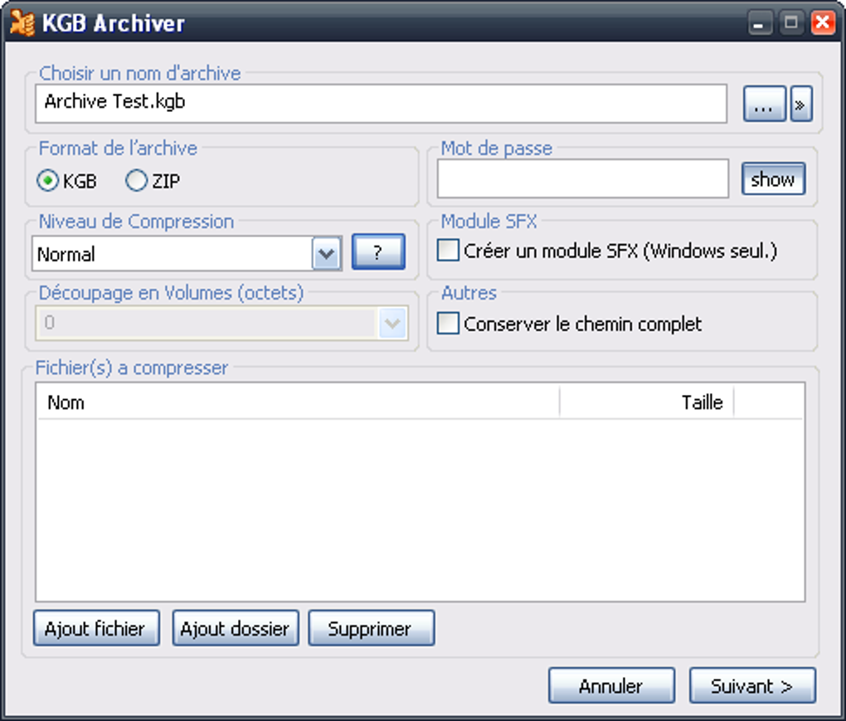Screen dimensions: 846x721
Task: Minimize the KGB Archiver window
Action: (x=760, y=23)
